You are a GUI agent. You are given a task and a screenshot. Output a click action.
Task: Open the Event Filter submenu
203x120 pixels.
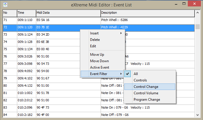(x=102, y=74)
